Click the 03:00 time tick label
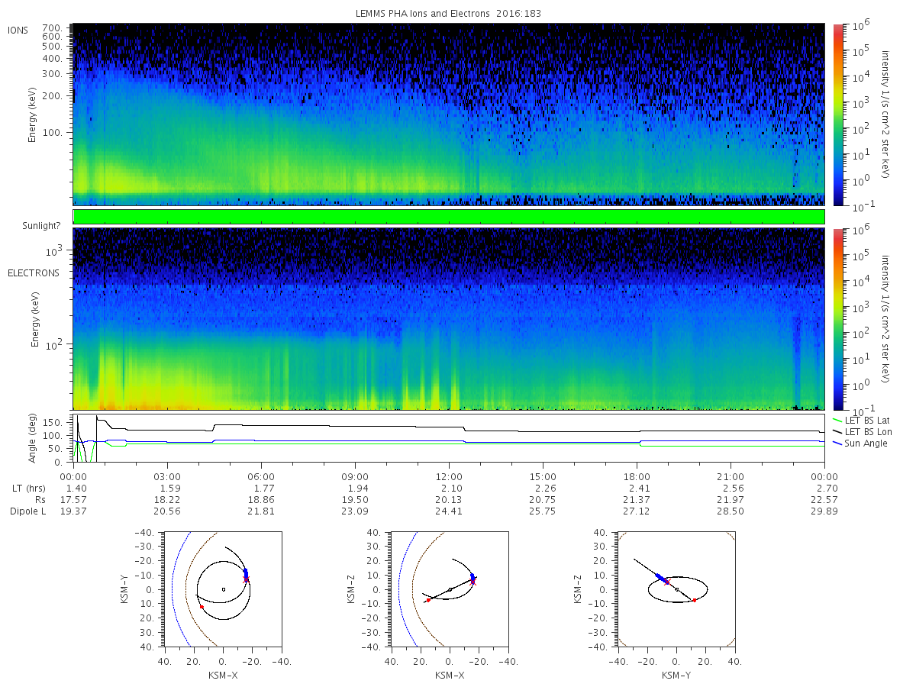Screen dimensions: 916x687 coord(167,477)
